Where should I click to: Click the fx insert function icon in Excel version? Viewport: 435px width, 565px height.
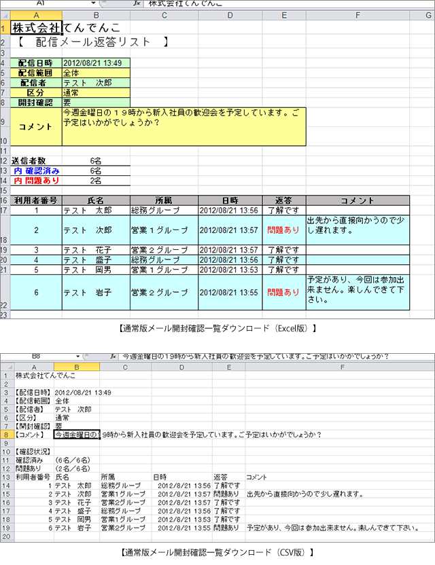[x=137, y=3]
